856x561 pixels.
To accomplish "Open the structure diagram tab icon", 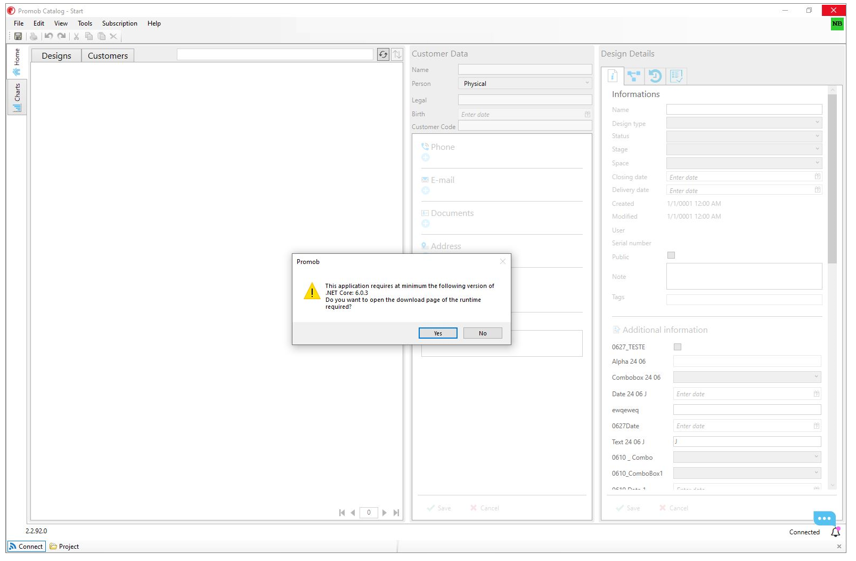I will [634, 76].
